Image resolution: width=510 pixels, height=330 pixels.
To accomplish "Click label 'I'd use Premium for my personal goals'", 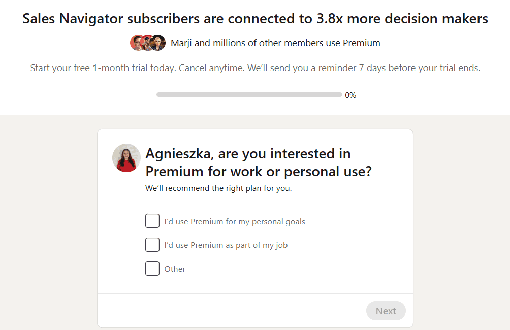I will coord(235,222).
